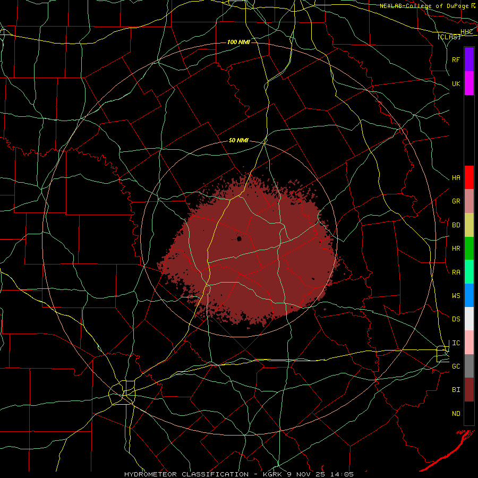Screen dimensions: 478x478
Task: Click the IC legend label
Action: 456,343
